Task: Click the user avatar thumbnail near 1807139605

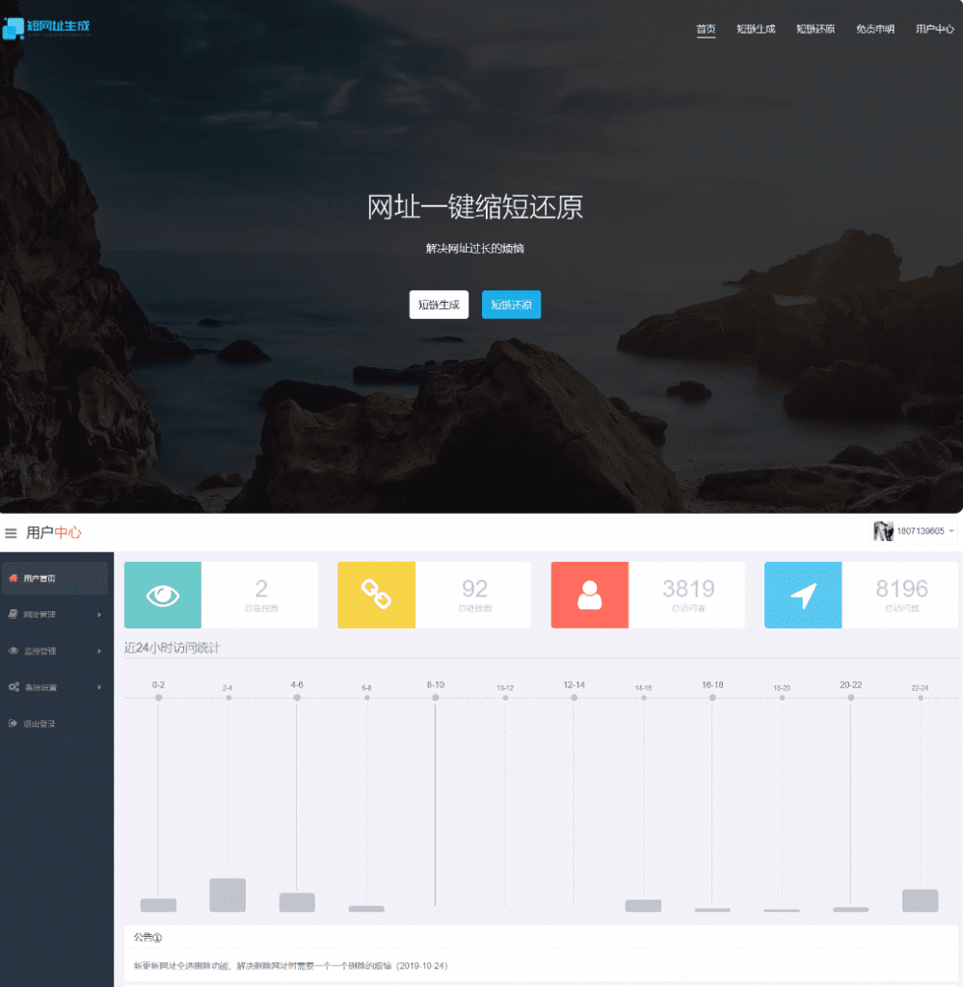Action: (x=884, y=530)
